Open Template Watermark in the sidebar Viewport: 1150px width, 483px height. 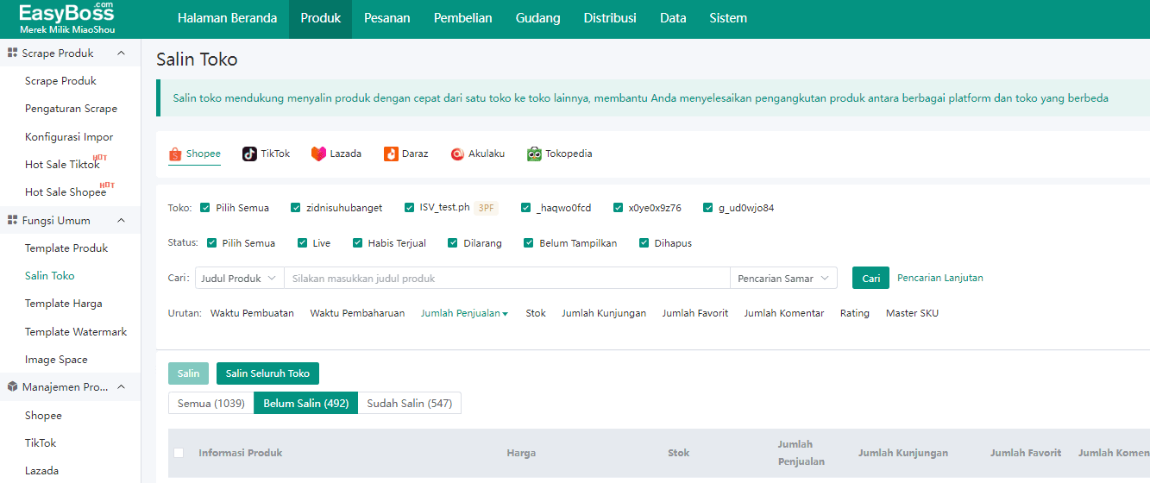pos(76,332)
